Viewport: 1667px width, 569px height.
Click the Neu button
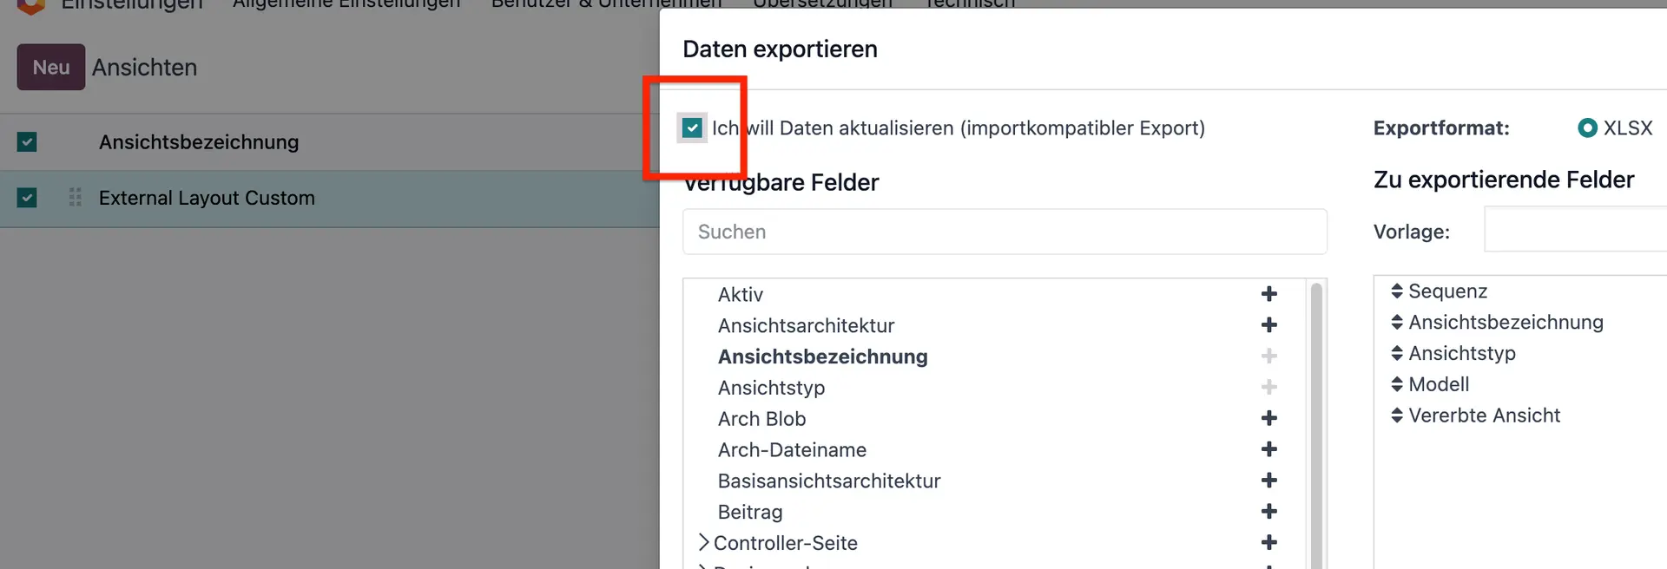coord(50,67)
